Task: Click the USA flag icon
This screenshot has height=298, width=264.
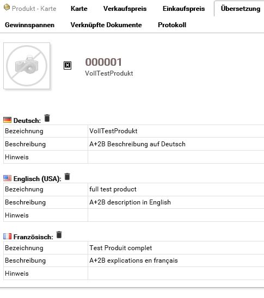Action: (8, 178)
